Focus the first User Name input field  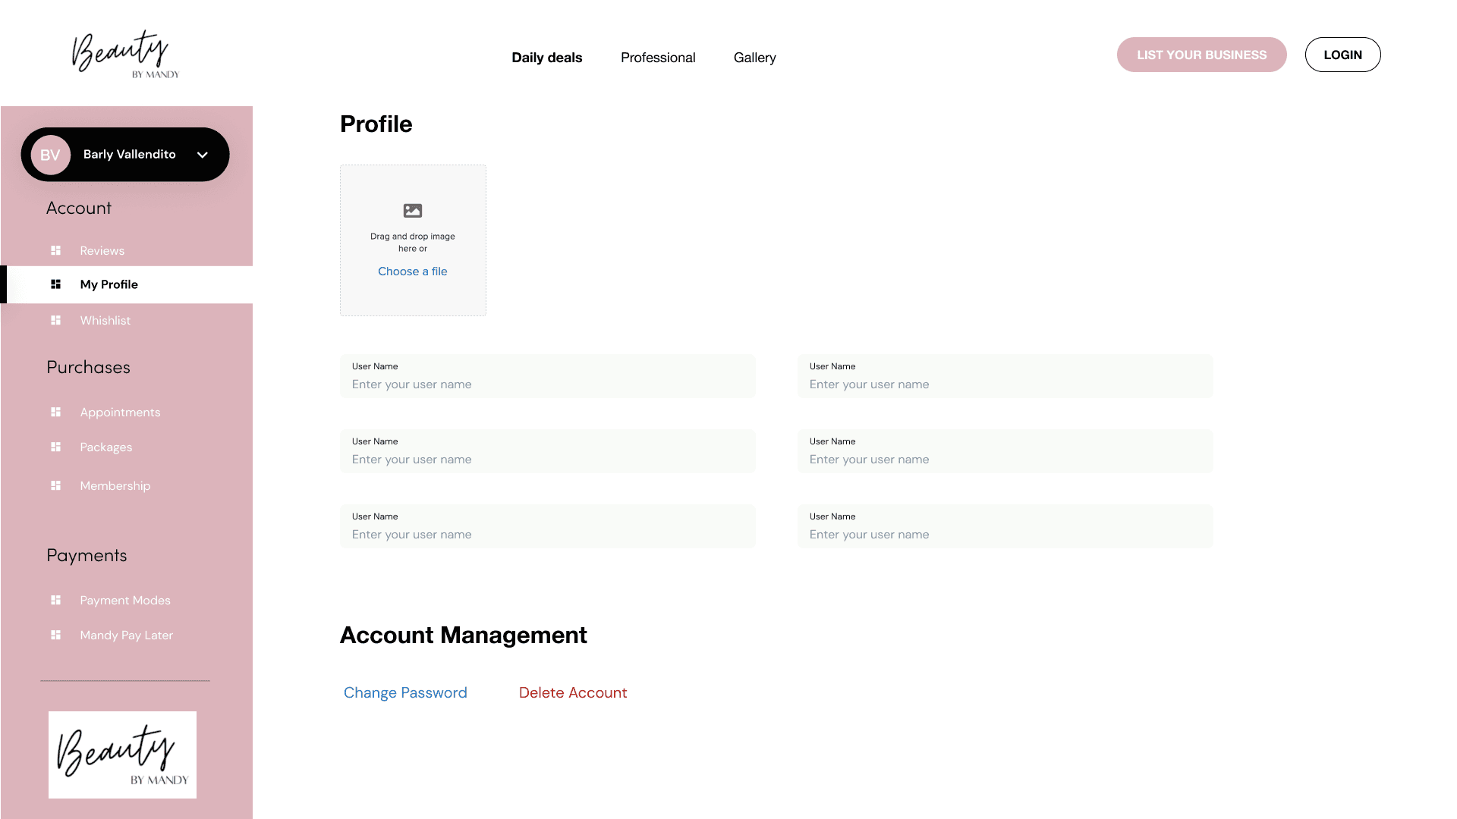click(548, 376)
